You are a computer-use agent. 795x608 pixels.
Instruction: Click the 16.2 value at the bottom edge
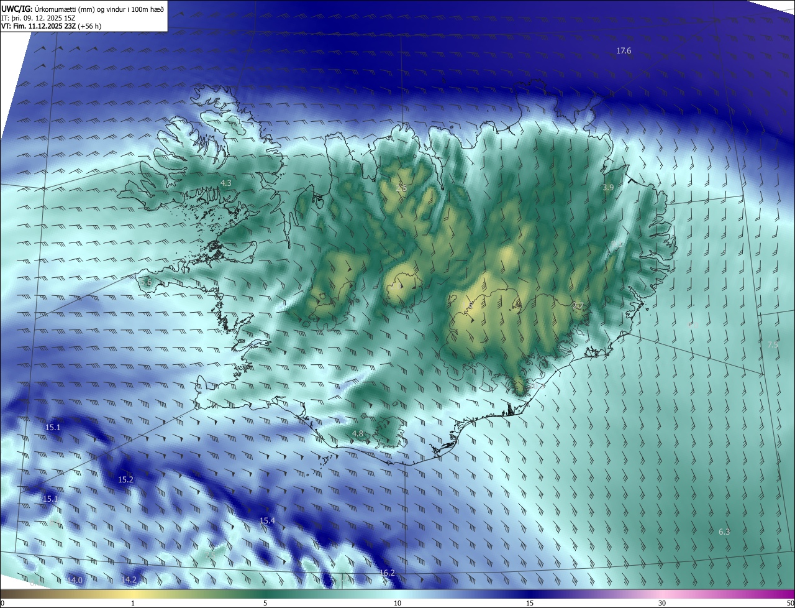click(387, 573)
